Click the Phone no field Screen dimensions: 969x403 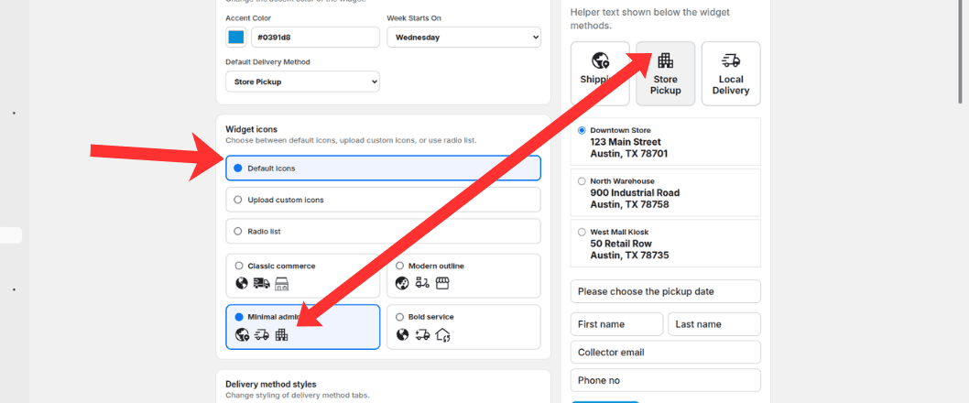coord(666,380)
